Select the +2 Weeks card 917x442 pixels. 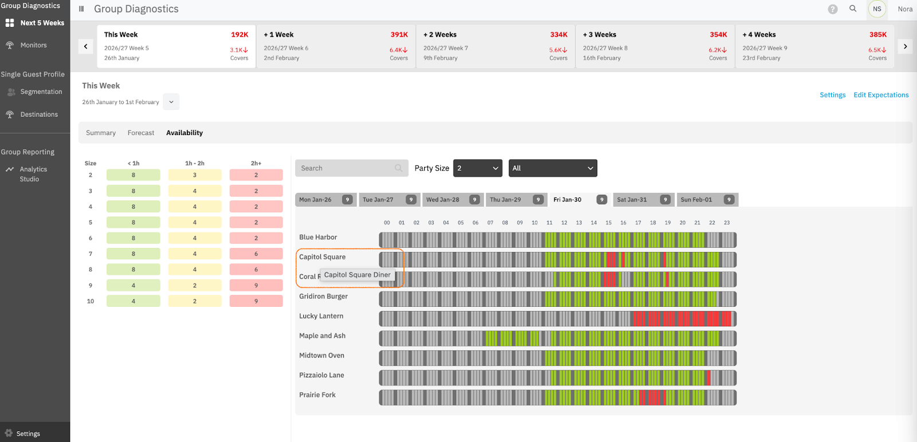495,46
